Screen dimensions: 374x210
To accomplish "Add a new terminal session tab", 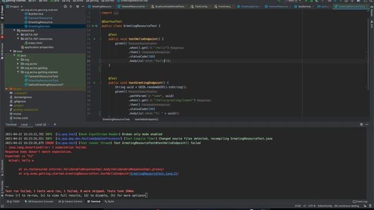I will [54, 124].
